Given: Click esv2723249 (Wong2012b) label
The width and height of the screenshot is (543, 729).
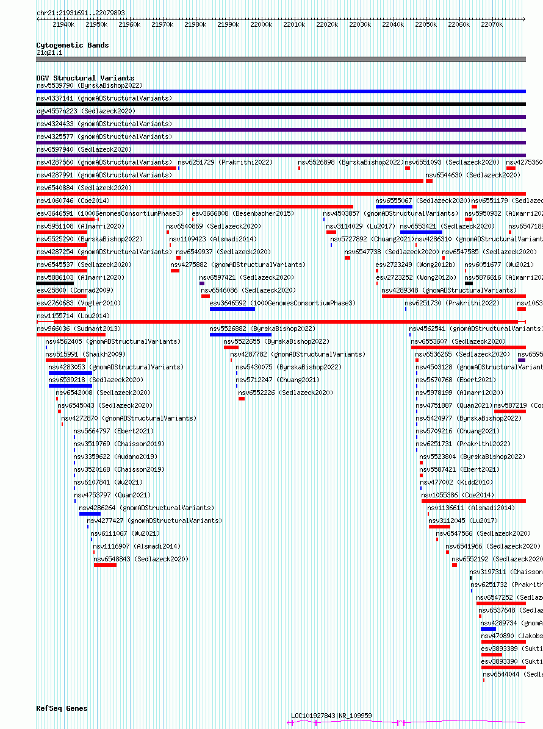Looking at the screenshot, I should [x=416, y=265].
